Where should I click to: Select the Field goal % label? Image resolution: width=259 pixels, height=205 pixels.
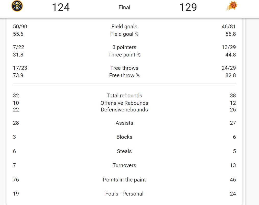124,34
